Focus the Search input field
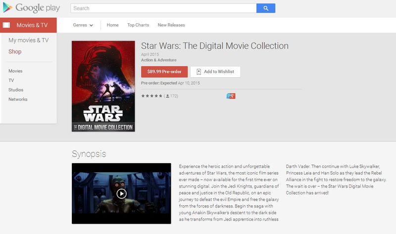396x234 pixels. tap(163, 8)
